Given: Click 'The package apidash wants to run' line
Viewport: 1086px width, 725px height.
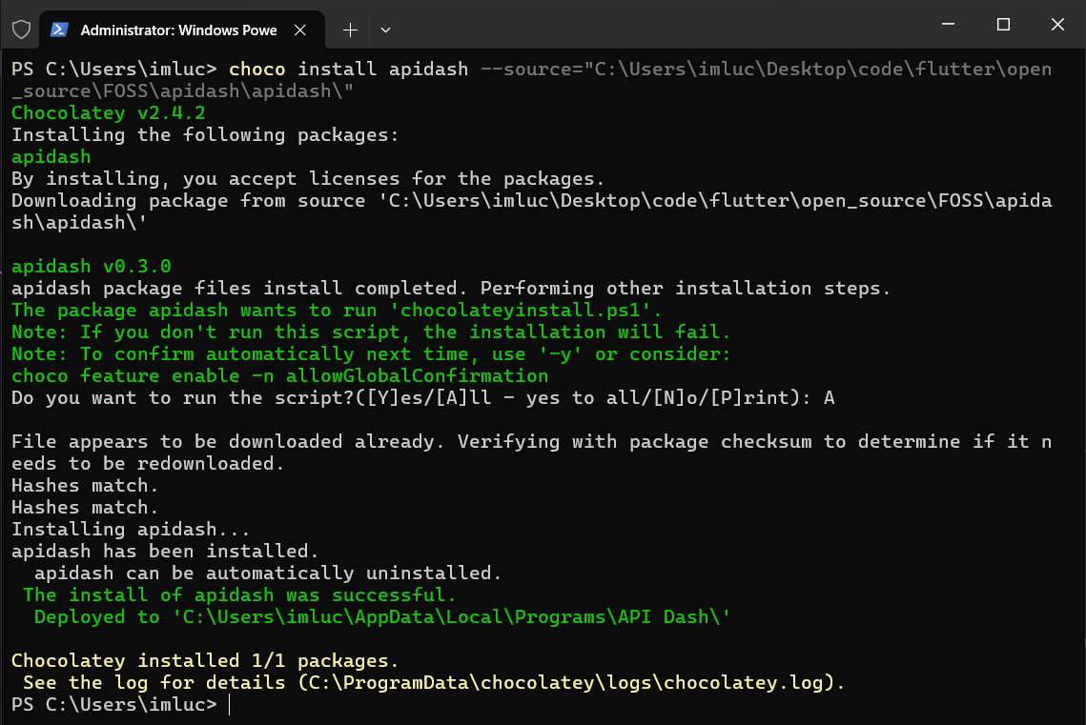Looking at the screenshot, I should [x=337, y=310].
